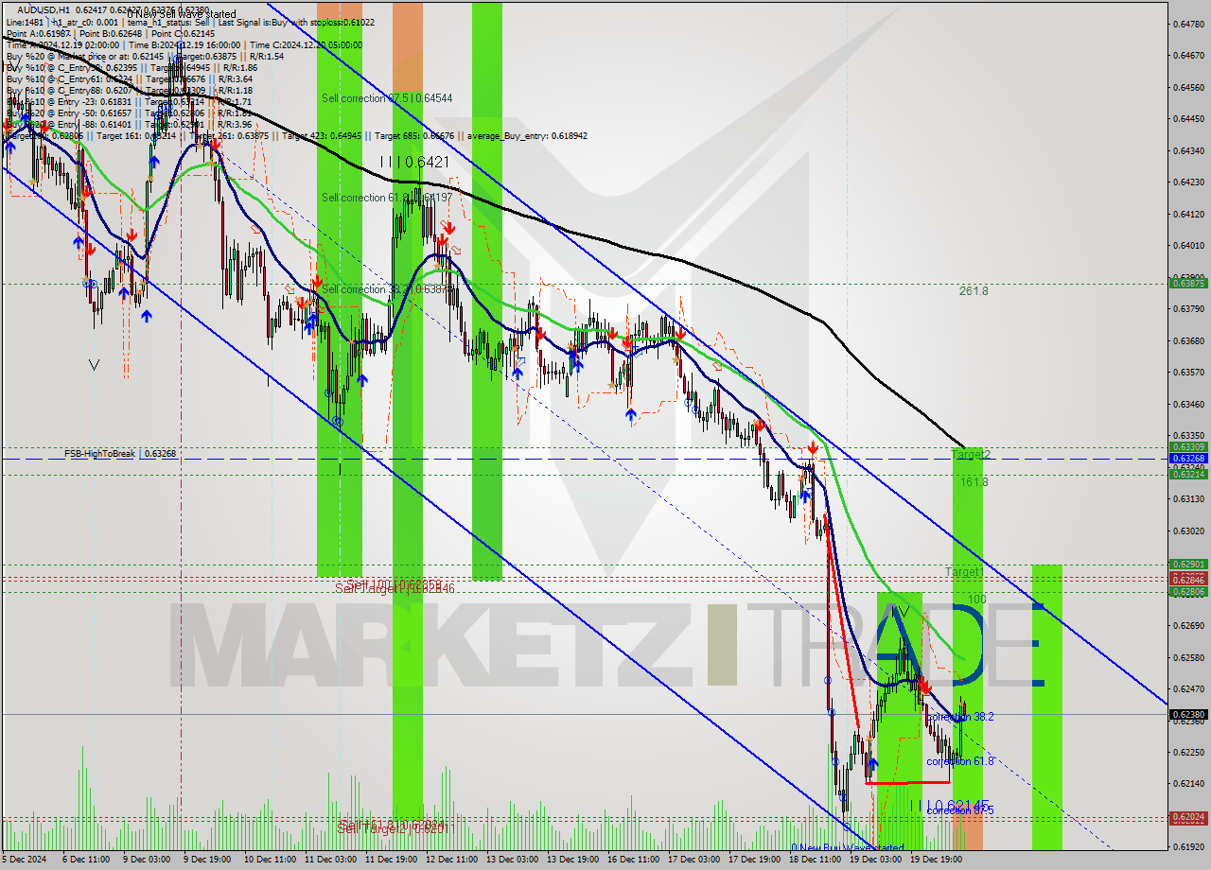This screenshot has width=1211, height=870.
Task: Click the 'Sell correction 87.5 | 0.64544' label
Action: (386, 97)
